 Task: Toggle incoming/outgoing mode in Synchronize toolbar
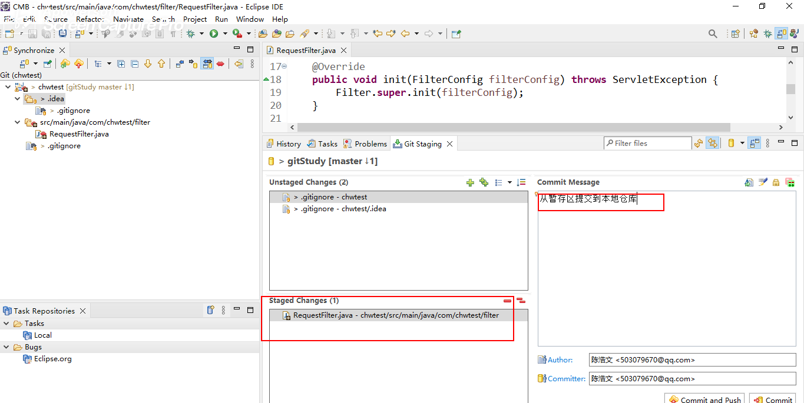tap(207, 64)
